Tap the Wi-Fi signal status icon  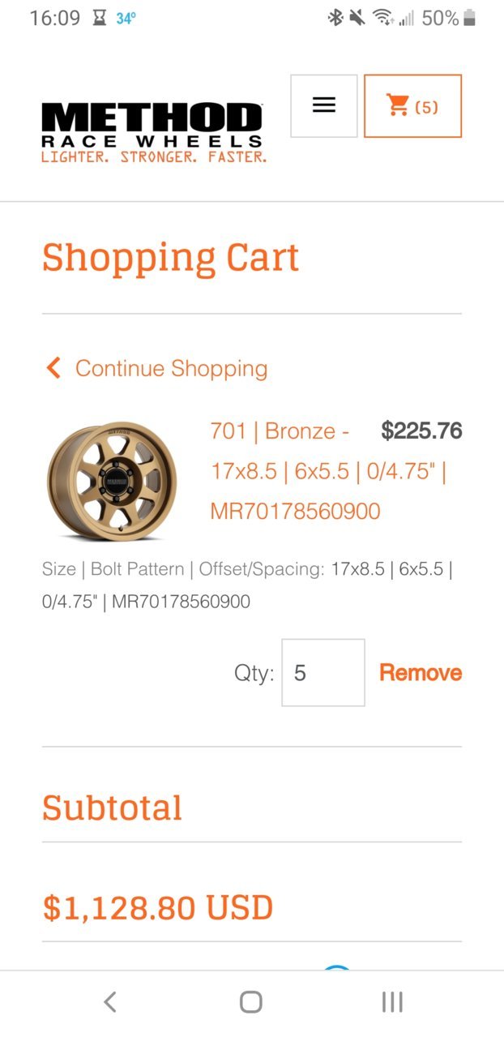382,18
